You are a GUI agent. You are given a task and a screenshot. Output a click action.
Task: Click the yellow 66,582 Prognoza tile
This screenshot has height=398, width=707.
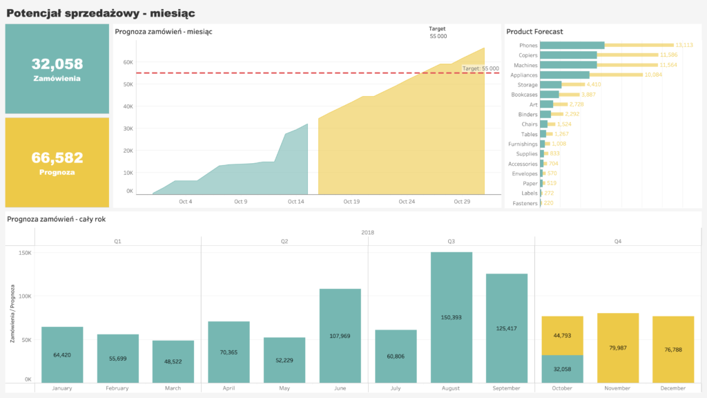[57, 162]
